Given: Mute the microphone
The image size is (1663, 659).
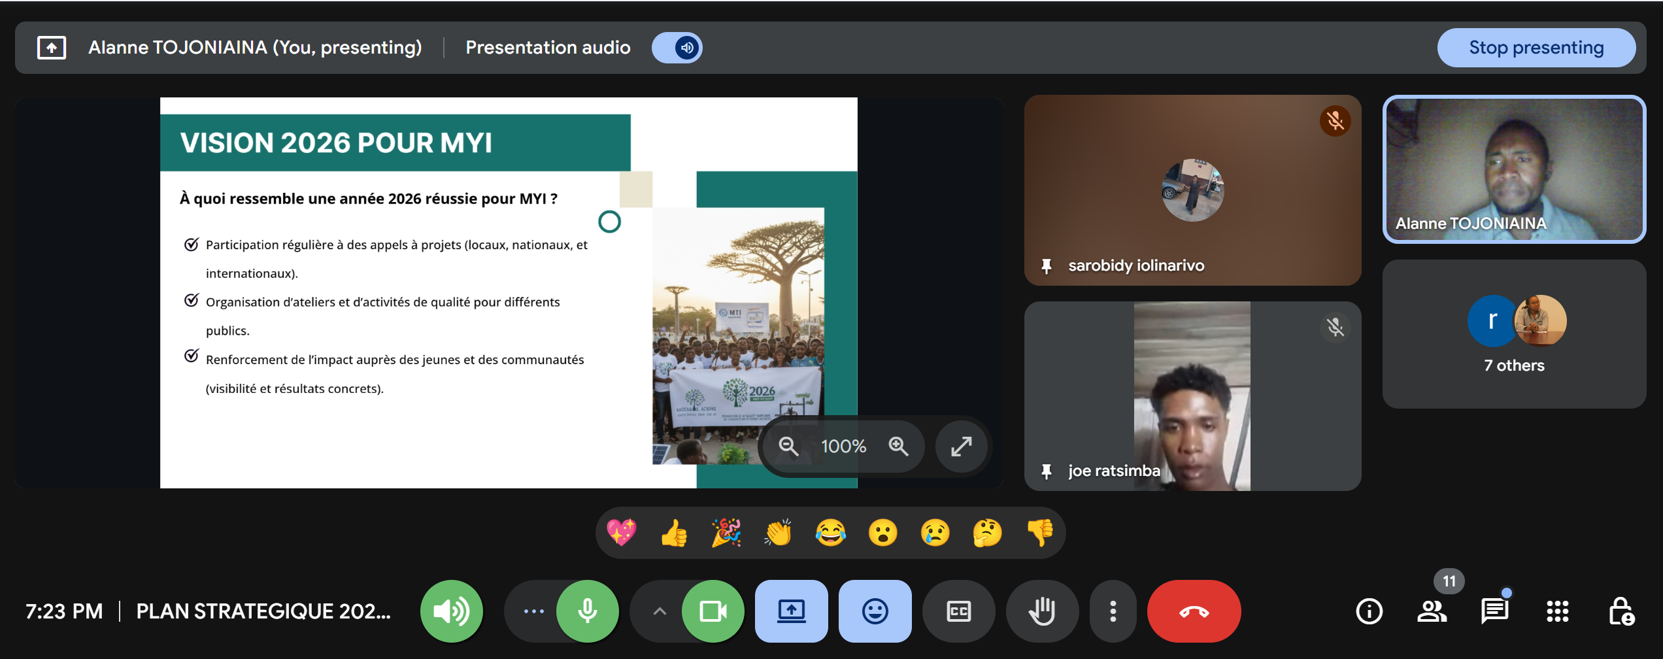Looking at the screenshot, I should tap(587, 611).
